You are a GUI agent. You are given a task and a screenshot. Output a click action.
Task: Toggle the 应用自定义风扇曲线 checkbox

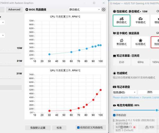(78, 127)
